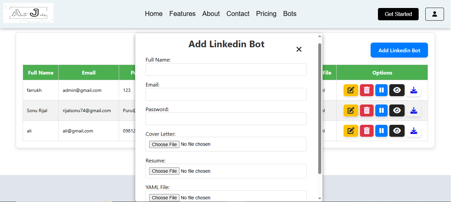Pause the ali bot
This screenshot has width=451, height=202.
[x=381, y=131]
